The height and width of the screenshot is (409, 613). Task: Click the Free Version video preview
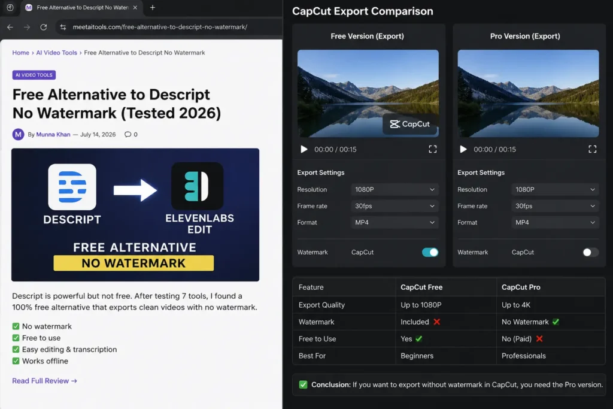(x=368, y=93)
